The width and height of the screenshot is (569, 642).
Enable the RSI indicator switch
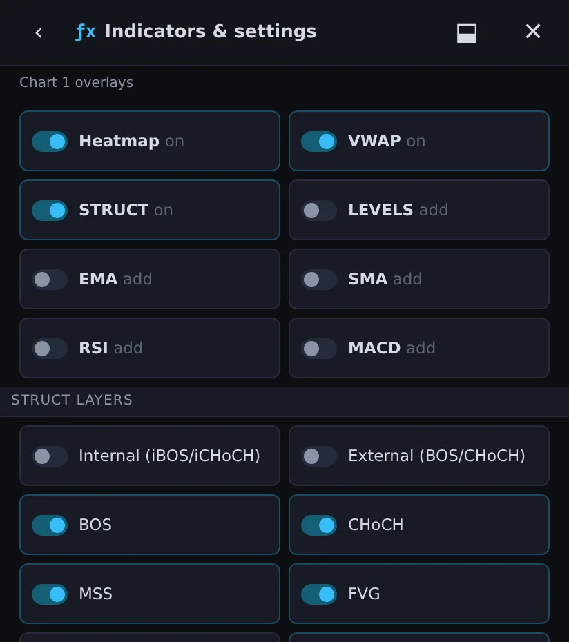[x=50, y=348]
